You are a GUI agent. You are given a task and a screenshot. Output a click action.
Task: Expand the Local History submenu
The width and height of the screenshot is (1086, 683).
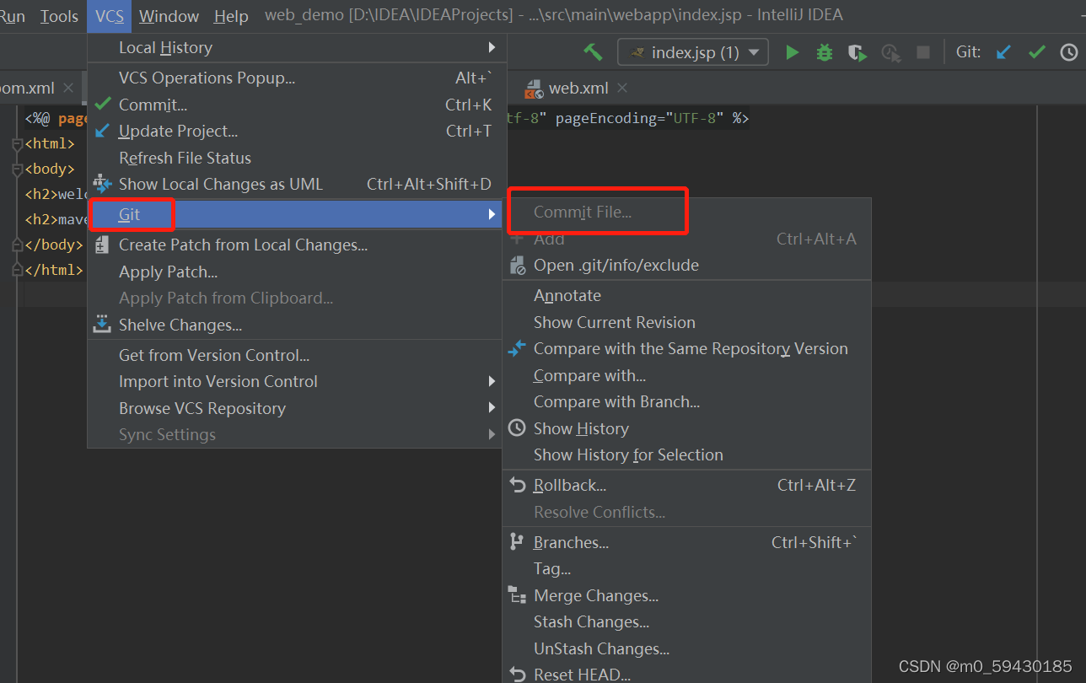point(297,47)
